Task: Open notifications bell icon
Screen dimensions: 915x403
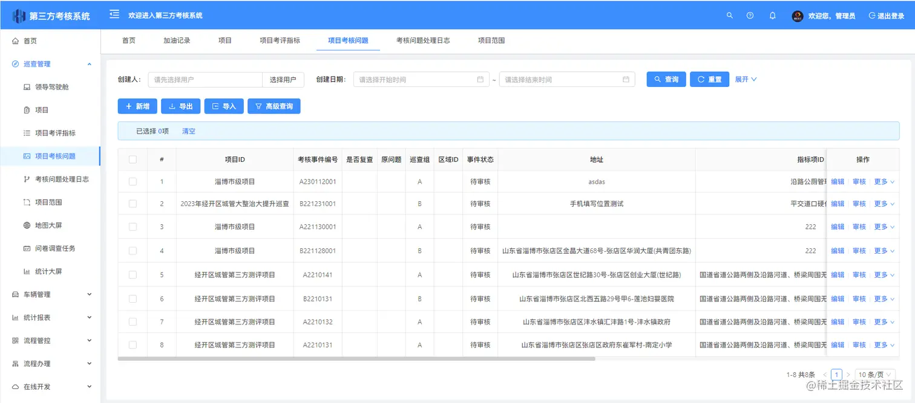Action: click(x=773, y=16)
